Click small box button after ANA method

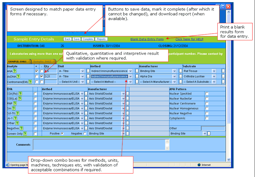pyautogui.click(x=137, y=71)
